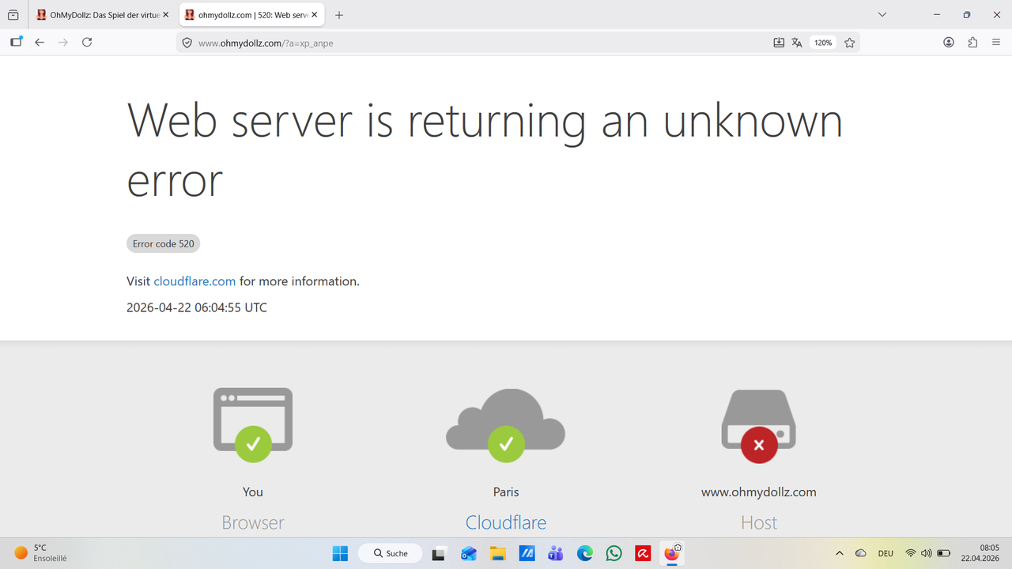Screen dimensions: 1012x569
Task: Translate this page
Action: [797, 43]
